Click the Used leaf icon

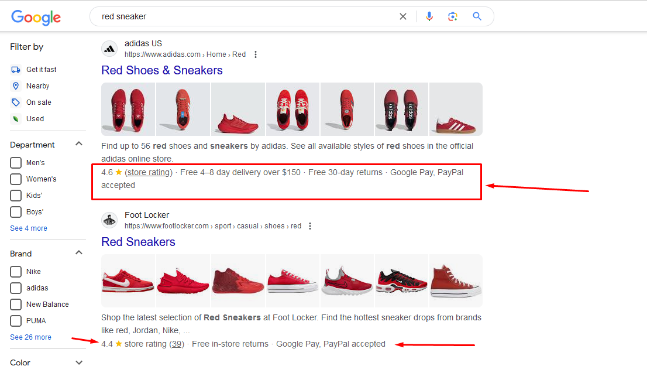16,119
